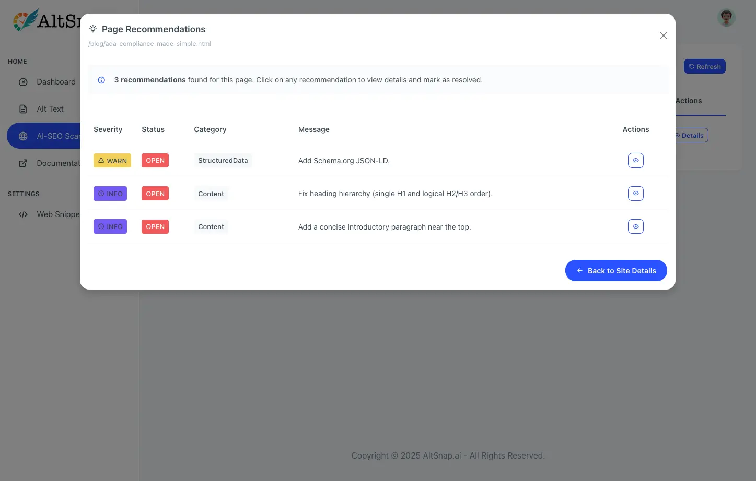This screenshot has width=756, height=481.
Task: Click the Refresh button behind the dialog
Action: pyautogui.click(x=705, y=66)
